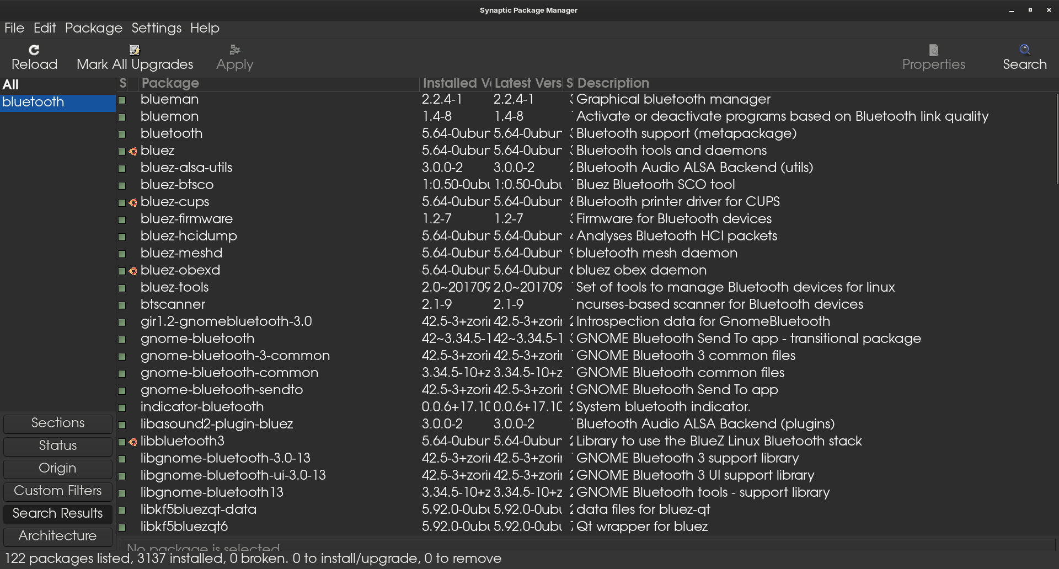Switch to the Sections filter view
Screen dimensions: 1059x569
point(58,423)
